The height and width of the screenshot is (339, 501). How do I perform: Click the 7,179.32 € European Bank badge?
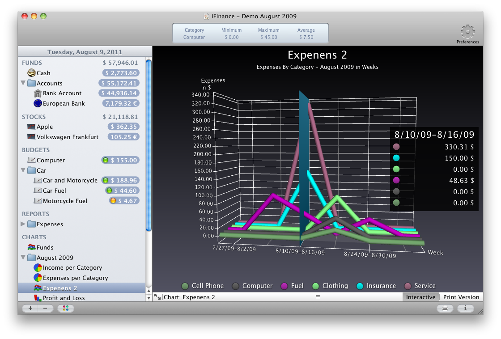[x=121, y=103]
